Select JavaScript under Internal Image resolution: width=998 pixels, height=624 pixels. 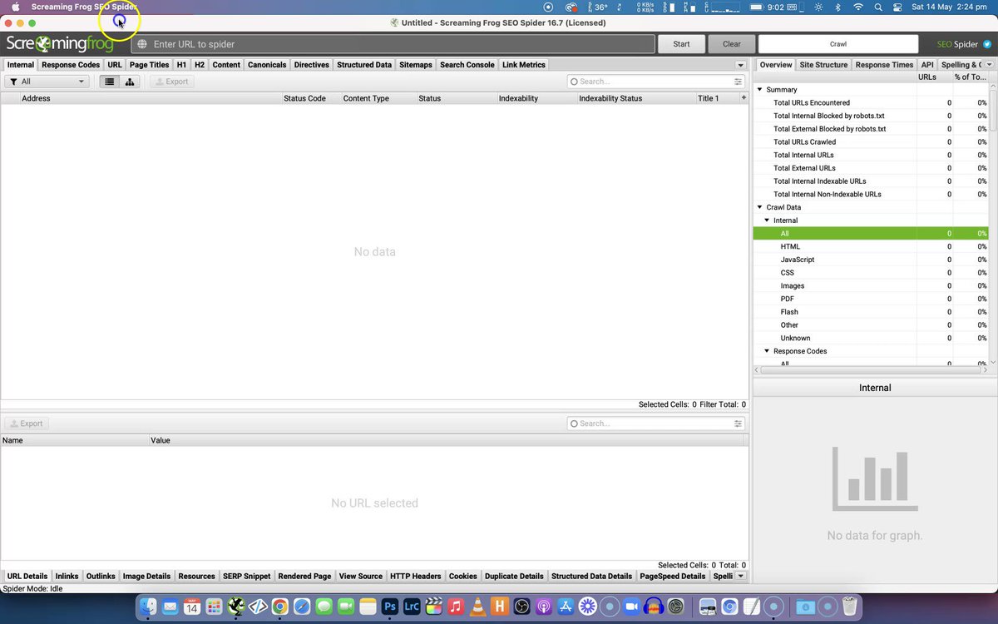point(870,260)
